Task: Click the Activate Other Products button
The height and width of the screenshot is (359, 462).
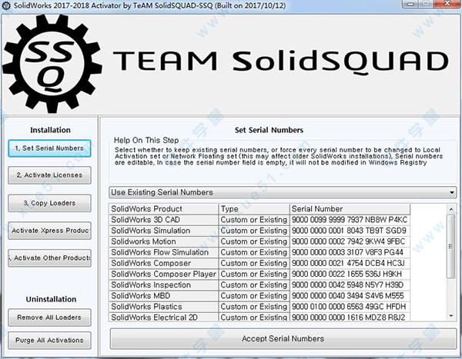Action: (49, 258)
